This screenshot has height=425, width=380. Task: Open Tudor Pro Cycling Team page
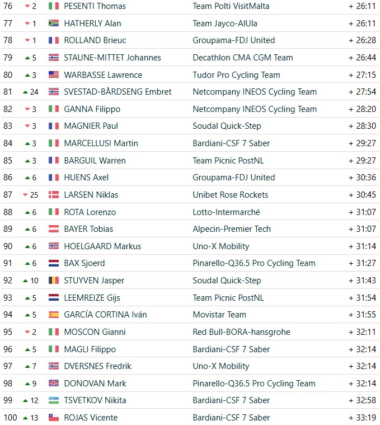point(236,75)
